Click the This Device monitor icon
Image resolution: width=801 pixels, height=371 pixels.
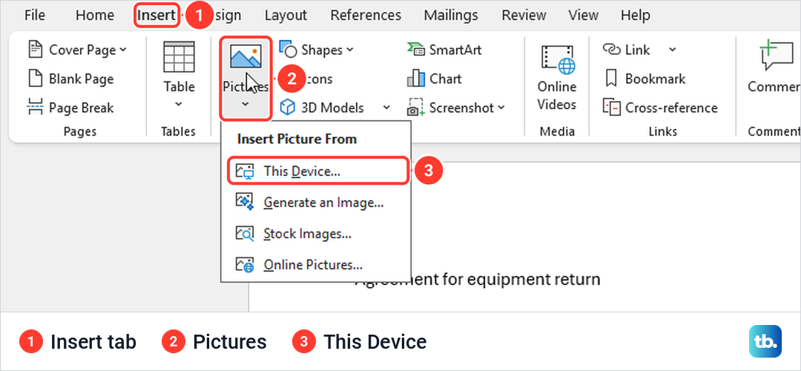244,171
